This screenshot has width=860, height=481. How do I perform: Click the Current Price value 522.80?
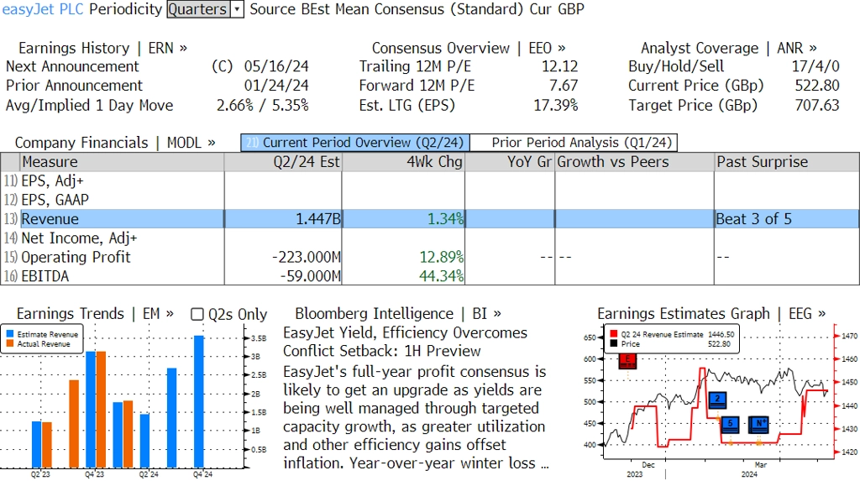tap(817, 86)
